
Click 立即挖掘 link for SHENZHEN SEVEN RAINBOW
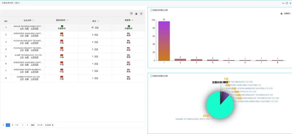(x=35, y=72)
